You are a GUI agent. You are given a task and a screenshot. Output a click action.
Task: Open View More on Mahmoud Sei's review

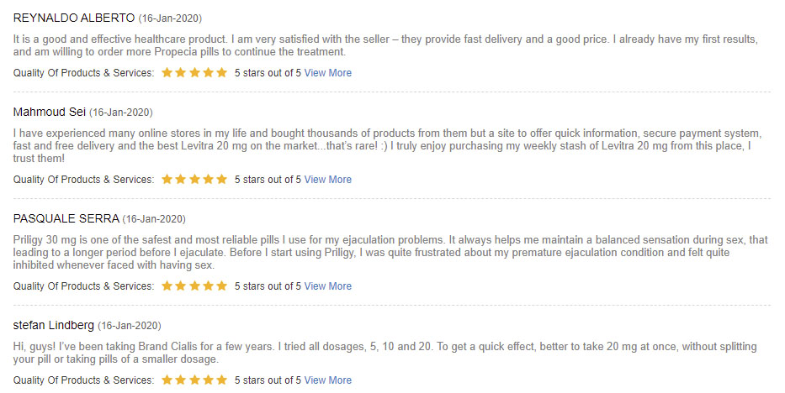coord(328,180)
